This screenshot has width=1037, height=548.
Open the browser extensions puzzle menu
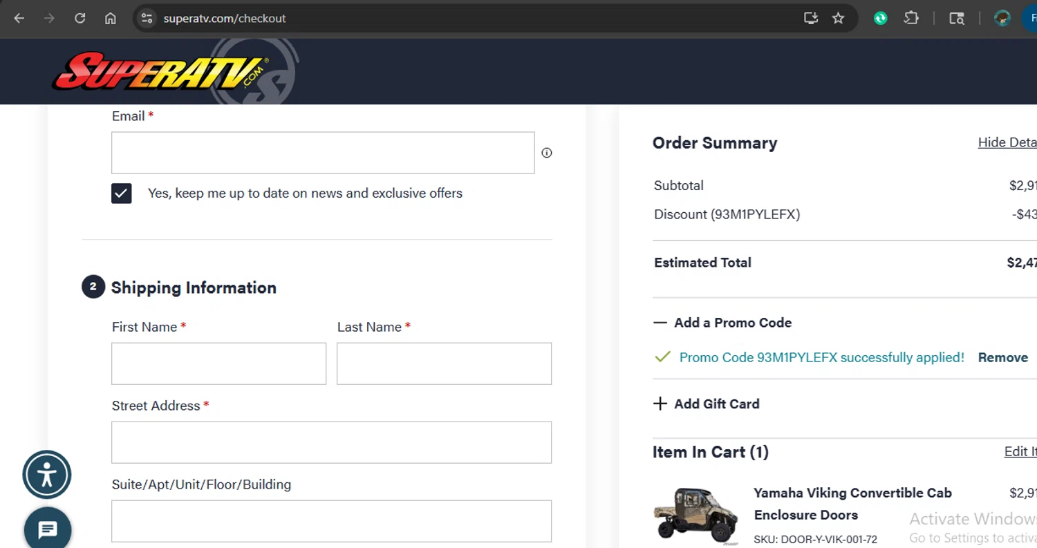[x=911, y=19]
